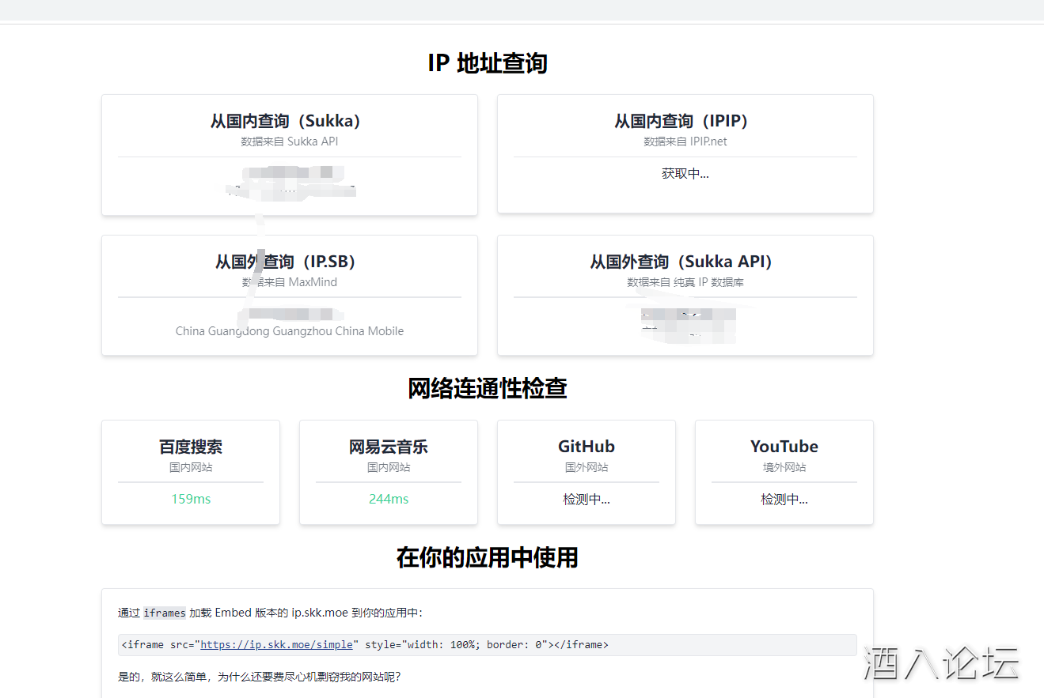Click the 网易云音乐 connectivity card
The image size is (1044, 698).
pyautogui.click(x=388, y=472)
